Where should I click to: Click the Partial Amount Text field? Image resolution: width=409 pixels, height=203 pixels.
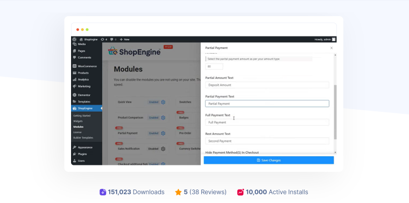point(267,85)
